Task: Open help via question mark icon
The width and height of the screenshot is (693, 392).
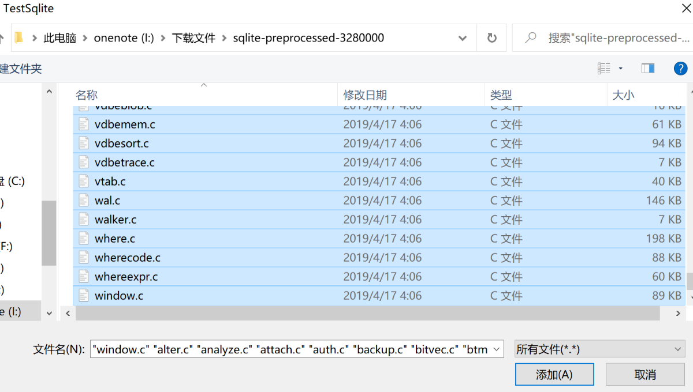Action: click(x=681, y=69)
